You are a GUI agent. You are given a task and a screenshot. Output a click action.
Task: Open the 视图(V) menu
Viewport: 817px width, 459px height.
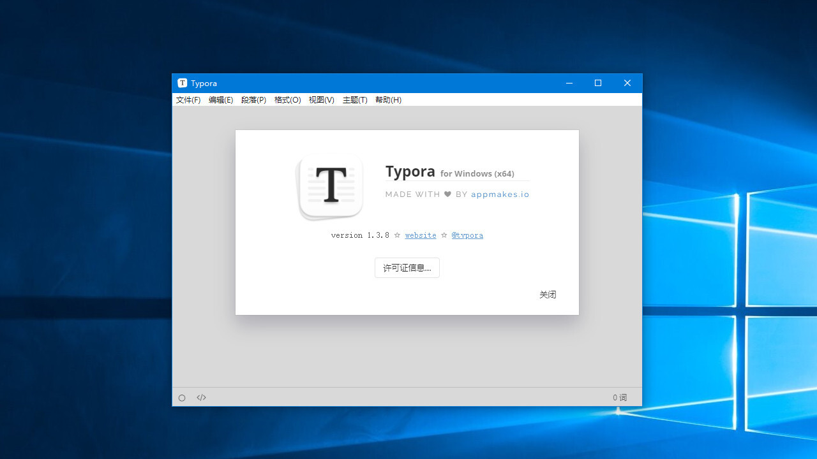point(321,99)
